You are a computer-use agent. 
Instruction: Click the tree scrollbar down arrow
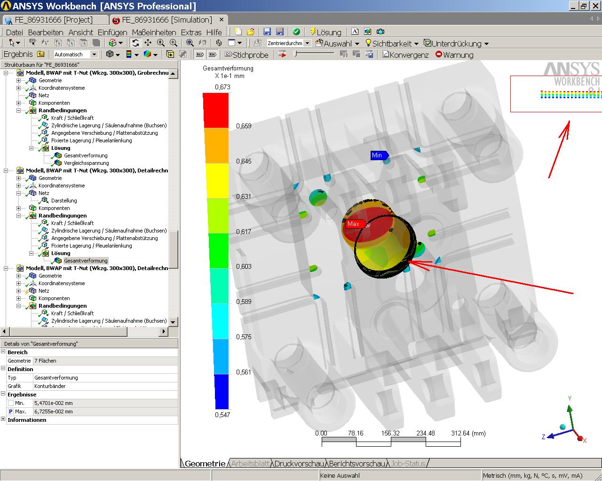tap(173, 322)
